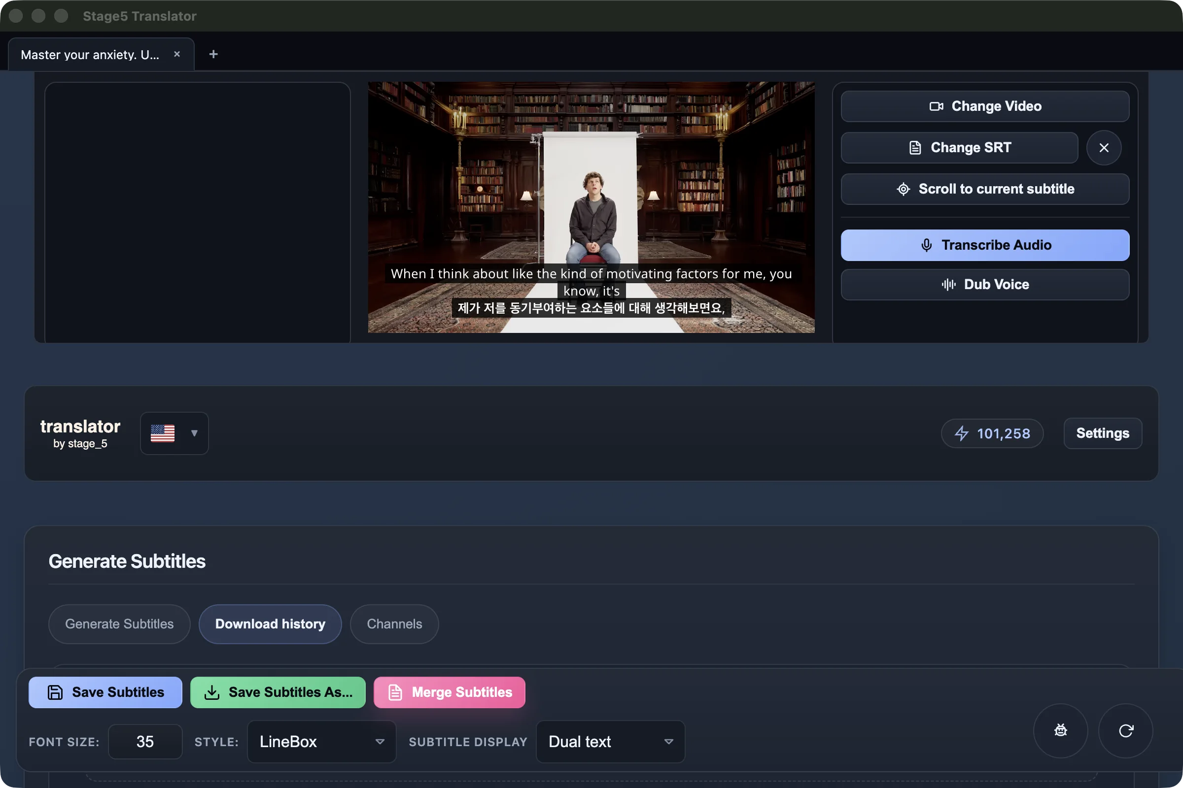This screenshot has height=788, width=1183.
Task: Click the font size input field
Action: (145, 741)
